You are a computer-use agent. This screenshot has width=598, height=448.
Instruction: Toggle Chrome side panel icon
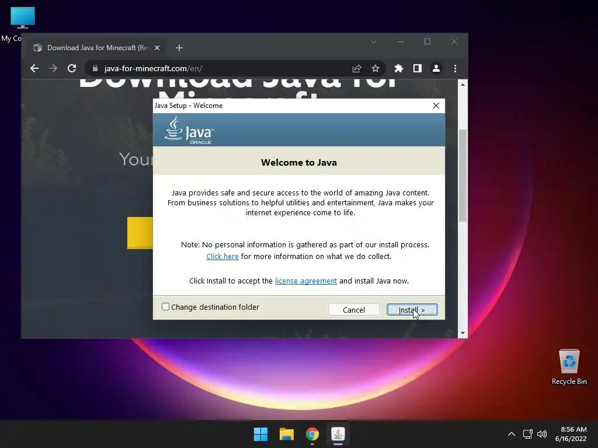click(417, 69)
